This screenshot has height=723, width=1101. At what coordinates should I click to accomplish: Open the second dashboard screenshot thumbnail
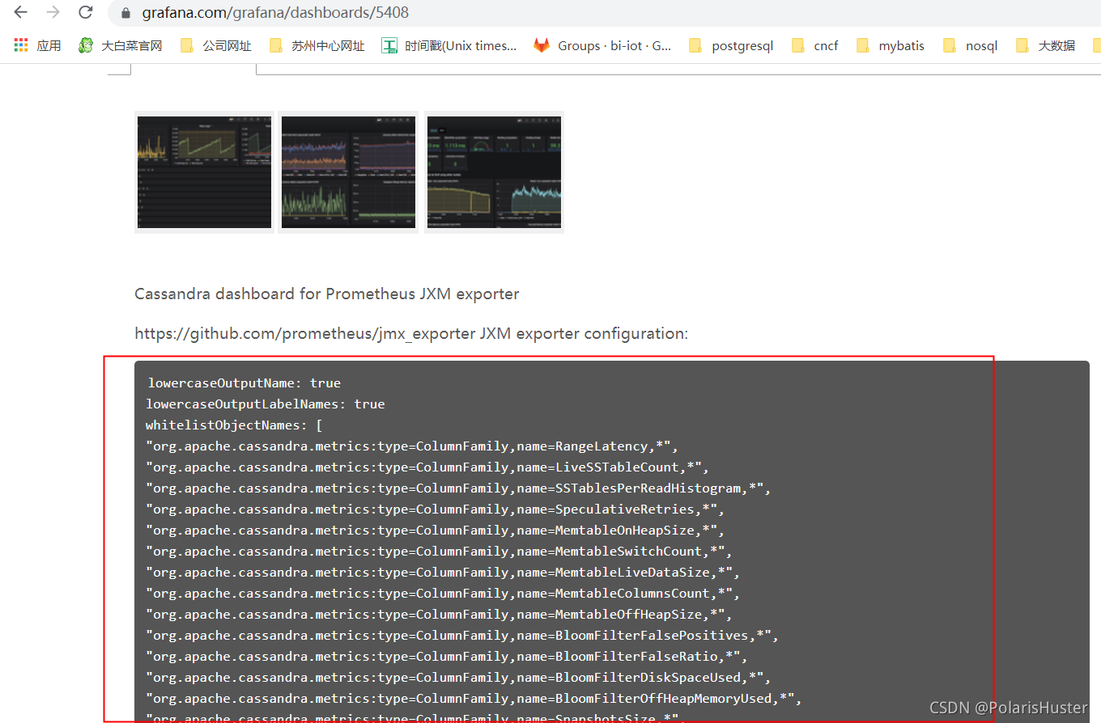tap(348, 172)
